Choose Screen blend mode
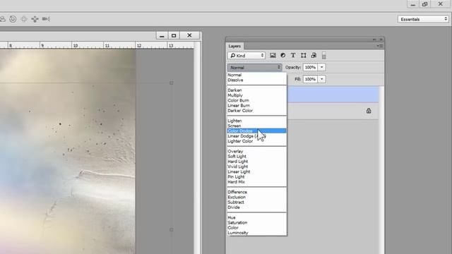Viewport: 452px width, 254px height. coord(257,126)
